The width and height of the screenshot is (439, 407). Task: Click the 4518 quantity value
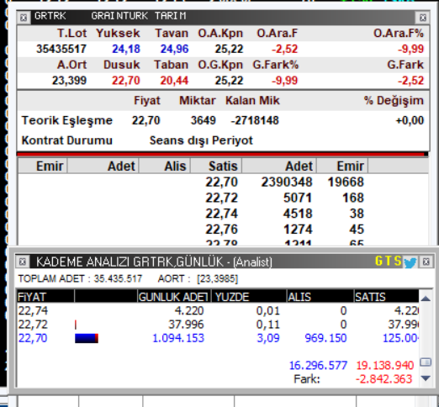[298, 214]
